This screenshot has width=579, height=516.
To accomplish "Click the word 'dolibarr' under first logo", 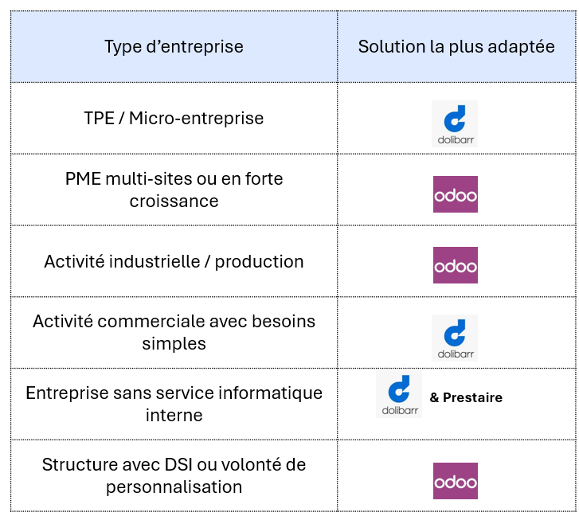I will (x=456, y=140).
